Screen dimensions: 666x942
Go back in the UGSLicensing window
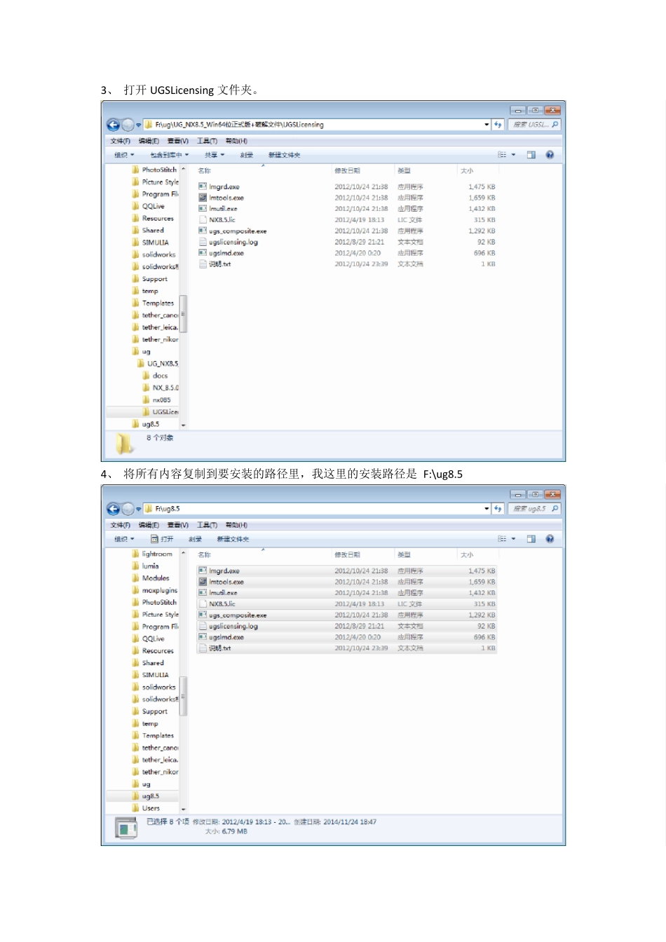point(113,125)
